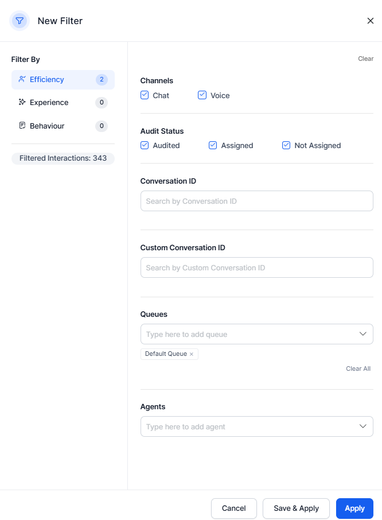
Task: Click Clear All under Queues
Action: click(x=358, y=369)
